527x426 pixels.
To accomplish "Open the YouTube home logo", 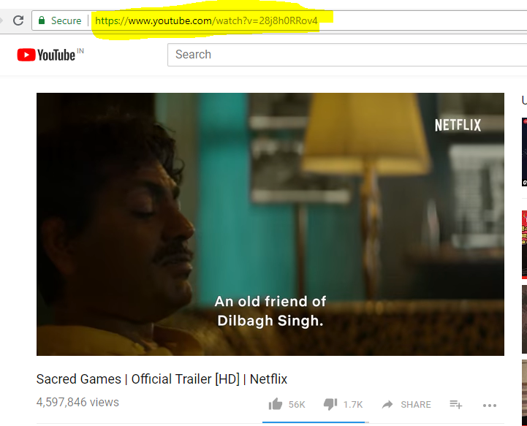I will tap(46, 55).
